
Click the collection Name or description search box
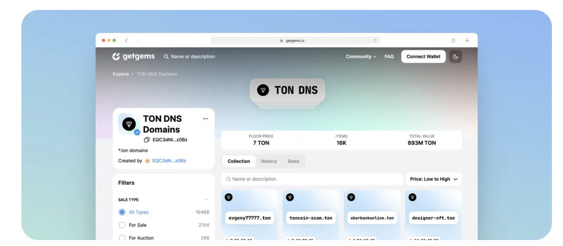click(312, 179)
